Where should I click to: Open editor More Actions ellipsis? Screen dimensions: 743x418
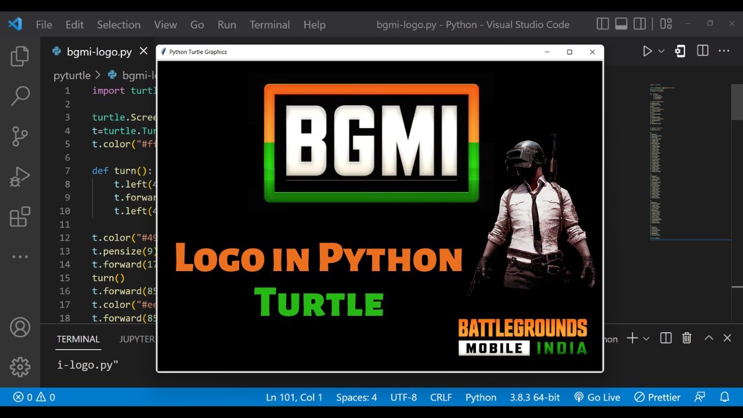pyautogui.click(x=724, y=51)
